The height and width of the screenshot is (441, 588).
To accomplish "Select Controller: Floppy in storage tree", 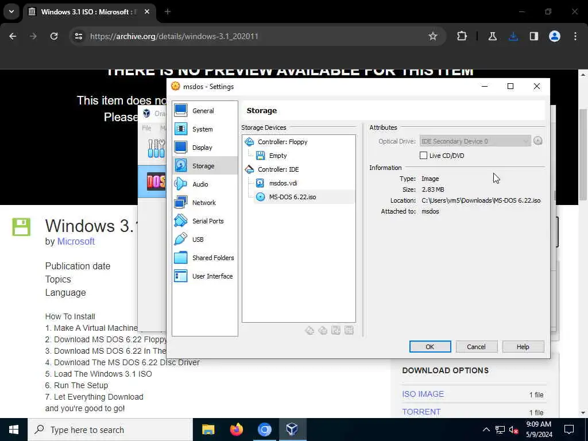I will tap(282, 142).
